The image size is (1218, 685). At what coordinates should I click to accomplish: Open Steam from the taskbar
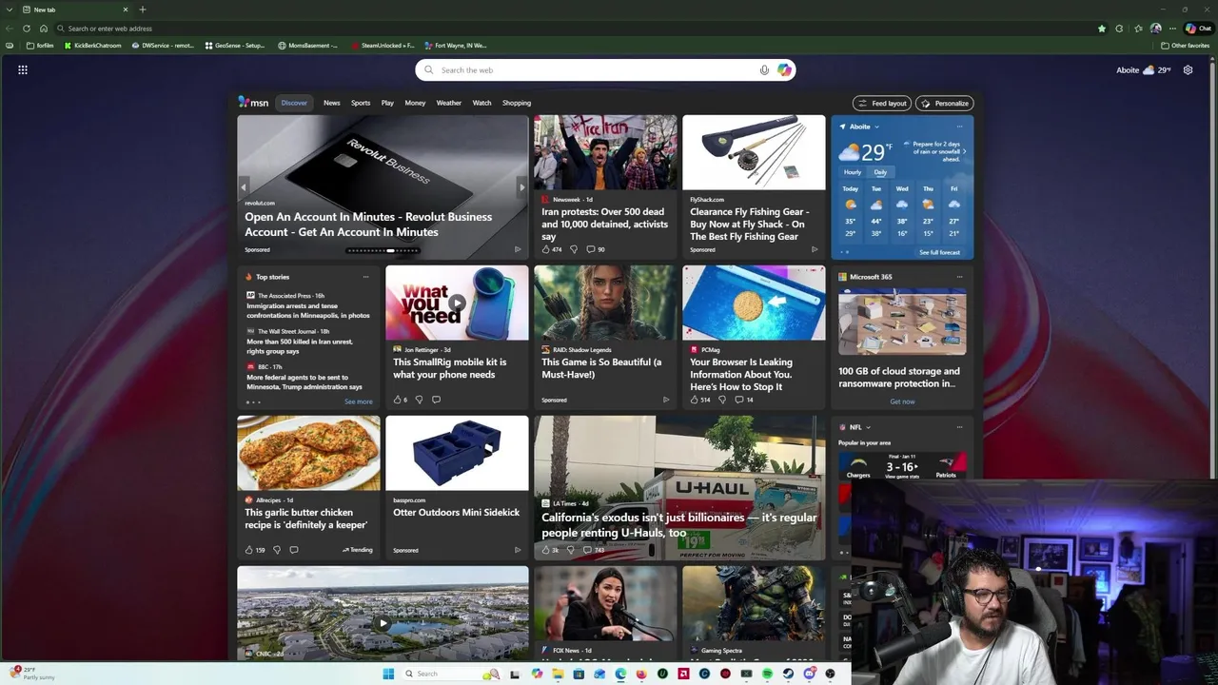[x=788, y=674]
